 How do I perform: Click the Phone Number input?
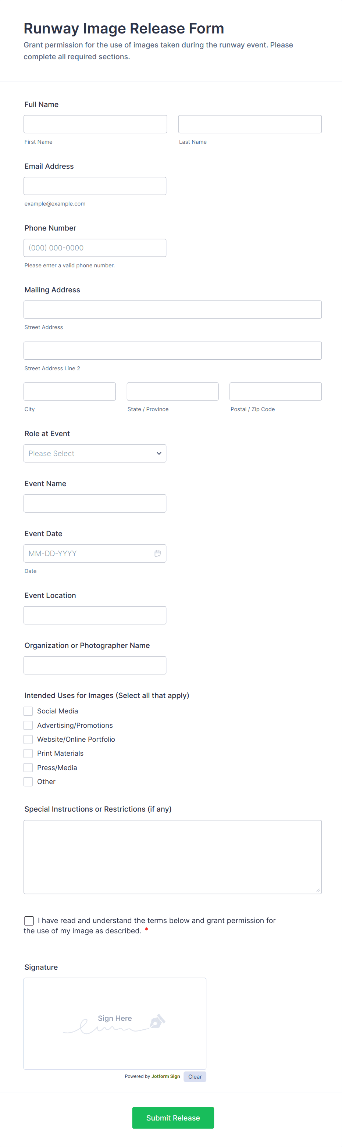(x=95, y=247)
